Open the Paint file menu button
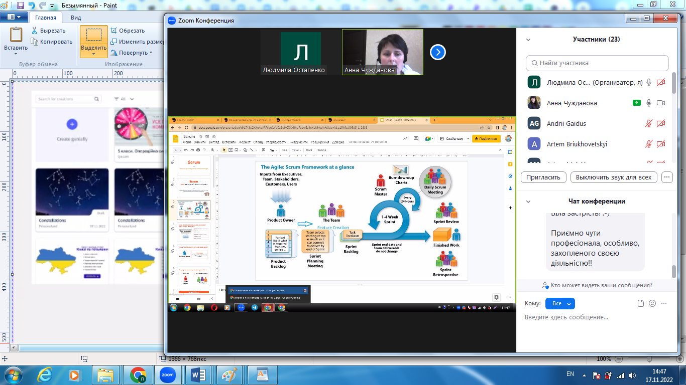The image size is (686, 385). point(14,18)
